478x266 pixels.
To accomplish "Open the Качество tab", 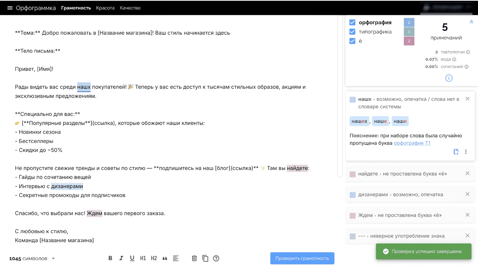I will [130, 8].
